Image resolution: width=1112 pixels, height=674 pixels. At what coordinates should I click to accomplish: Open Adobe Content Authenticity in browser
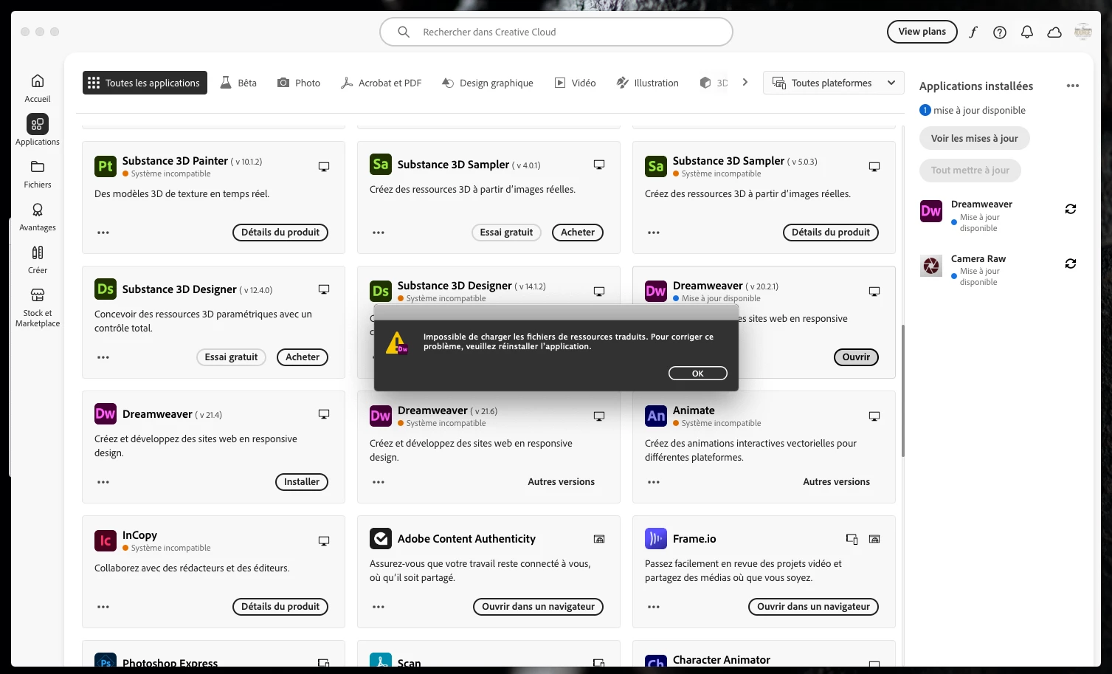pos(538,607)
